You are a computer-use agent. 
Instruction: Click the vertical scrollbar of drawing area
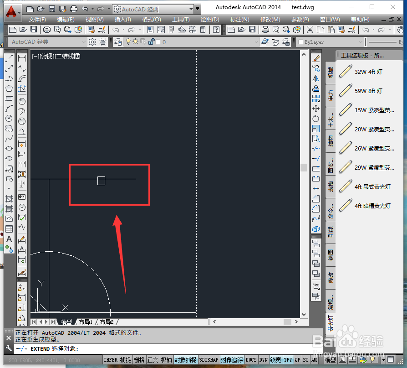(304, 184)
